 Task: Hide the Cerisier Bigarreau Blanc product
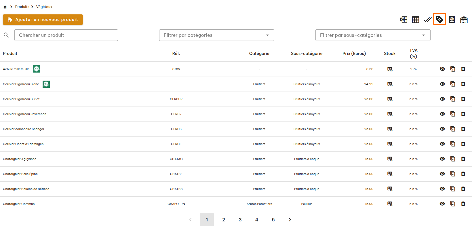(442, 84)
